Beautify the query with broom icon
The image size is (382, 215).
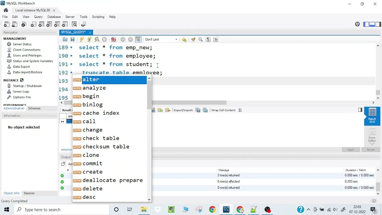tap(193, 39)
